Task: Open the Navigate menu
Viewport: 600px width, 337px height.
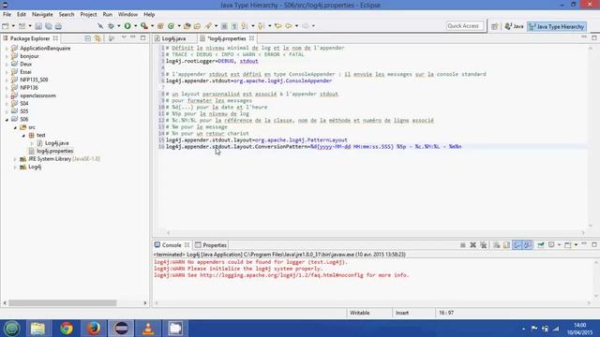Action: [42, 15]
